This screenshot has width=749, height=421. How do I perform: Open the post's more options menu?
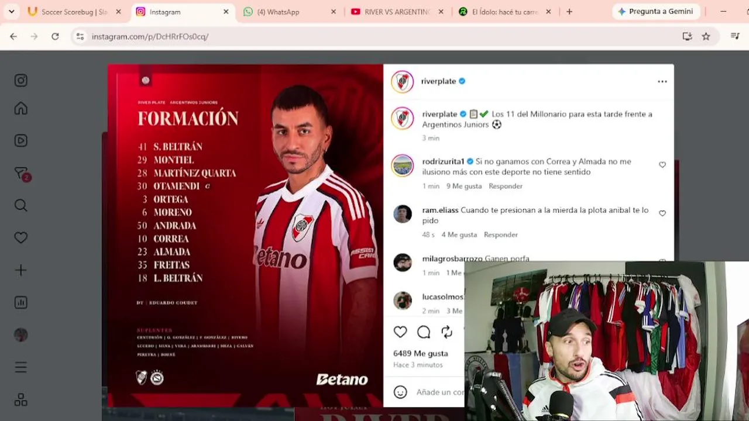coord(662,81)
